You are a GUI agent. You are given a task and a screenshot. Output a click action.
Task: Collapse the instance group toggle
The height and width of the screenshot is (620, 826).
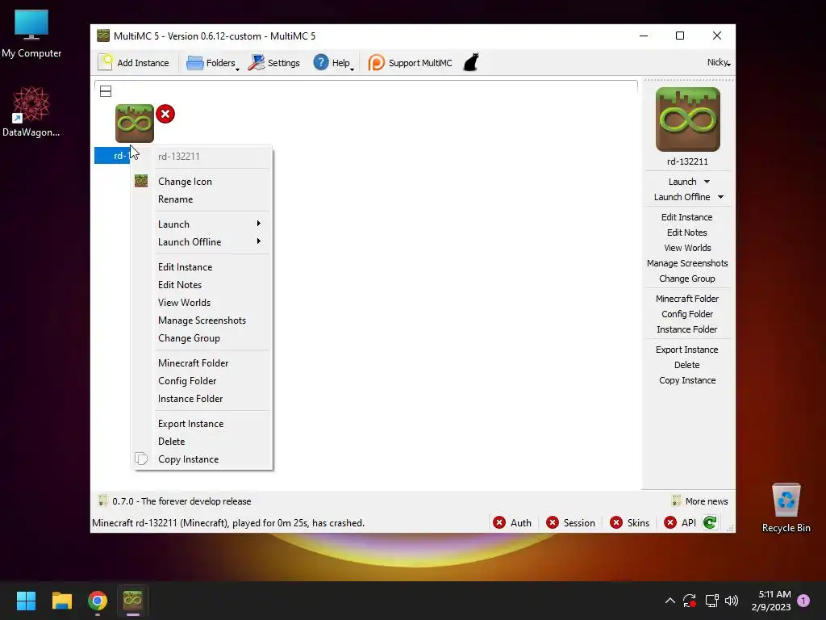[x=106, y=91]
